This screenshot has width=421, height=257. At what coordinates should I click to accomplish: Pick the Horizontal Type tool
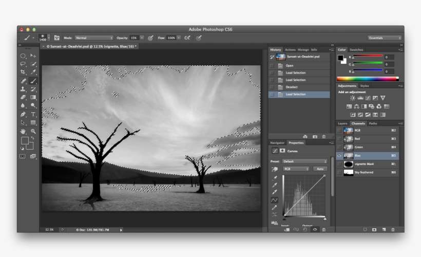33,114
